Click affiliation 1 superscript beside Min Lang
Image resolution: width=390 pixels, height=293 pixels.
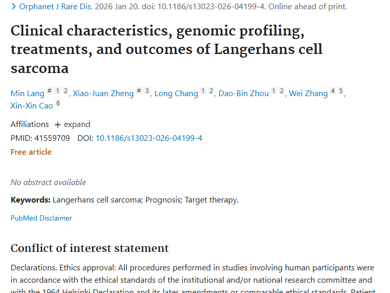point(57,91)
